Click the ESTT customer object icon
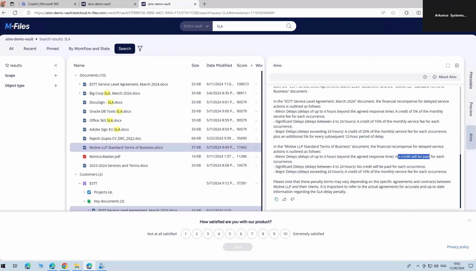This screenshot has height=271, width=476. pyautogui.click(x=85, y=183)
